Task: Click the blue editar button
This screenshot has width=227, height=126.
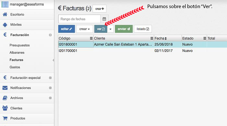Action: coord(66,29)
